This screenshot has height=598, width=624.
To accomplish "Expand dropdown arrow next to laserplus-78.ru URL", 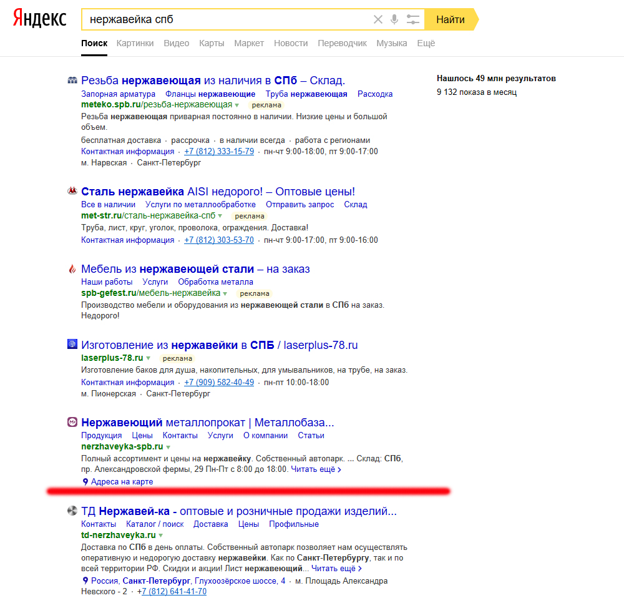I will coord(148,358).
